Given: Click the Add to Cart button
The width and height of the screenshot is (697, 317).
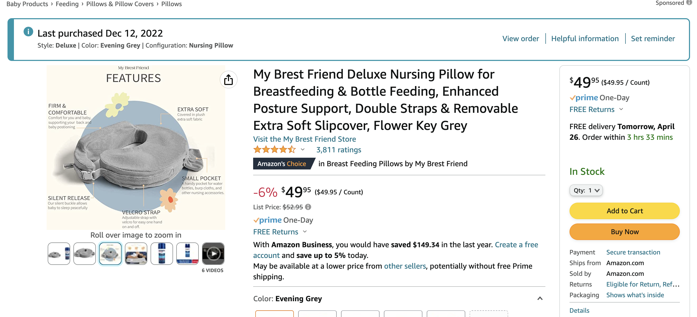Looking at the screenshot, I should 624,211.
